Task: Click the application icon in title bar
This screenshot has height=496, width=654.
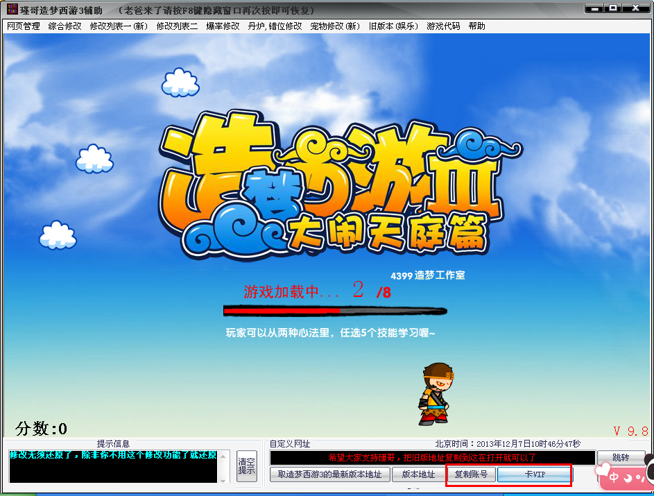Action: pos(12,9)
